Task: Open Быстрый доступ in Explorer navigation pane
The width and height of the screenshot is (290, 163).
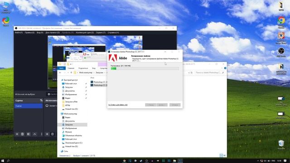Action: pos(69,80)
